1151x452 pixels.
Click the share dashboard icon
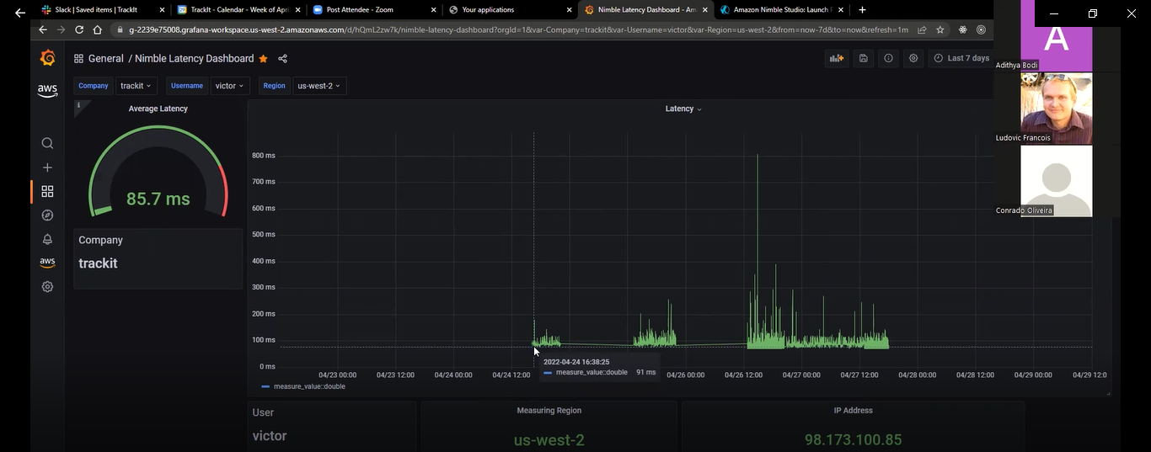(282, 59)
